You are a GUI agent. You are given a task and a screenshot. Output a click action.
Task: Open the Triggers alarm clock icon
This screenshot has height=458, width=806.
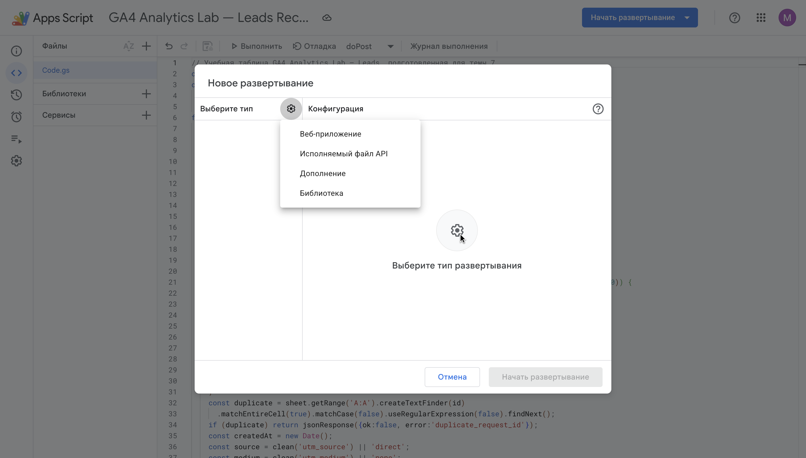[x=16, y=117]
